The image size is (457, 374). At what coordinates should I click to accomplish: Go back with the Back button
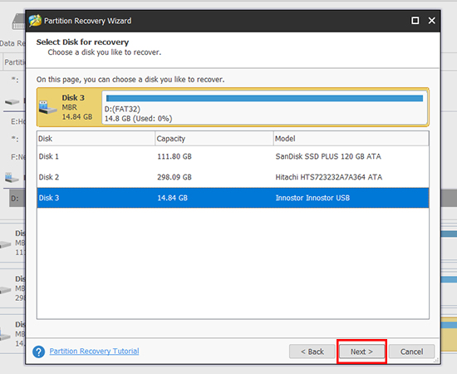coord(312,352)
